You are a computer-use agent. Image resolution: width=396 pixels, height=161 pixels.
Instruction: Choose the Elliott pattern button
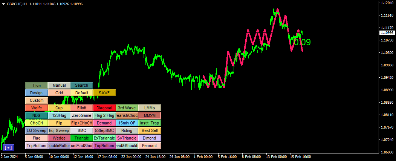coord(82,108)
